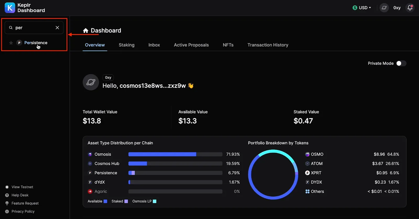419x219 pixels.
Task: Open the 0xy account menu
Action: coord(397,8)
